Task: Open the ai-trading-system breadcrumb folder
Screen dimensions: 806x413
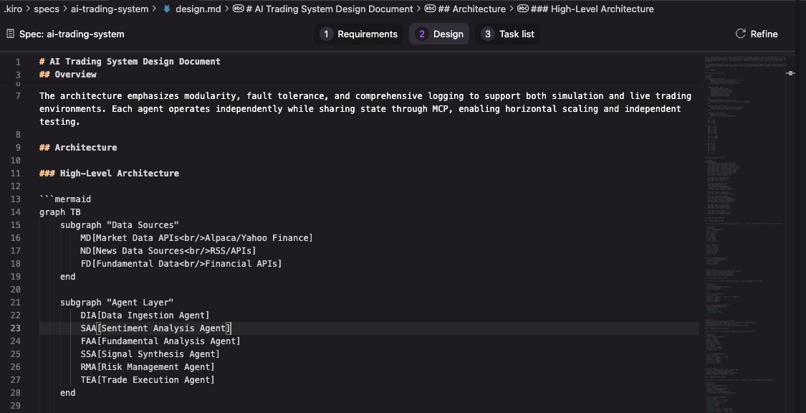Action: (110, 9)
